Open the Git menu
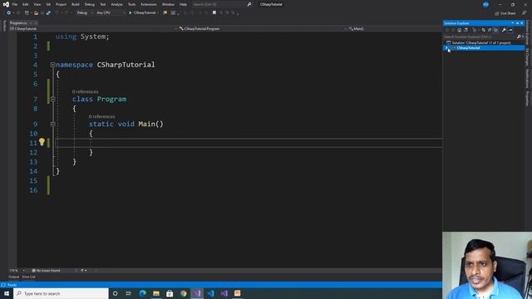The width and height of the screenshot is (532, 299). [48, 4]
